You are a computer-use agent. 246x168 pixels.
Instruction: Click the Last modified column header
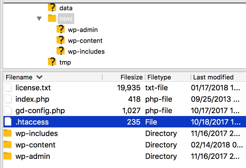212,77
